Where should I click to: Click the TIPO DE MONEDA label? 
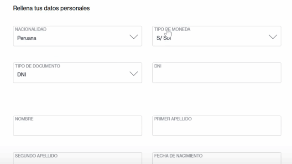(172, 29)
